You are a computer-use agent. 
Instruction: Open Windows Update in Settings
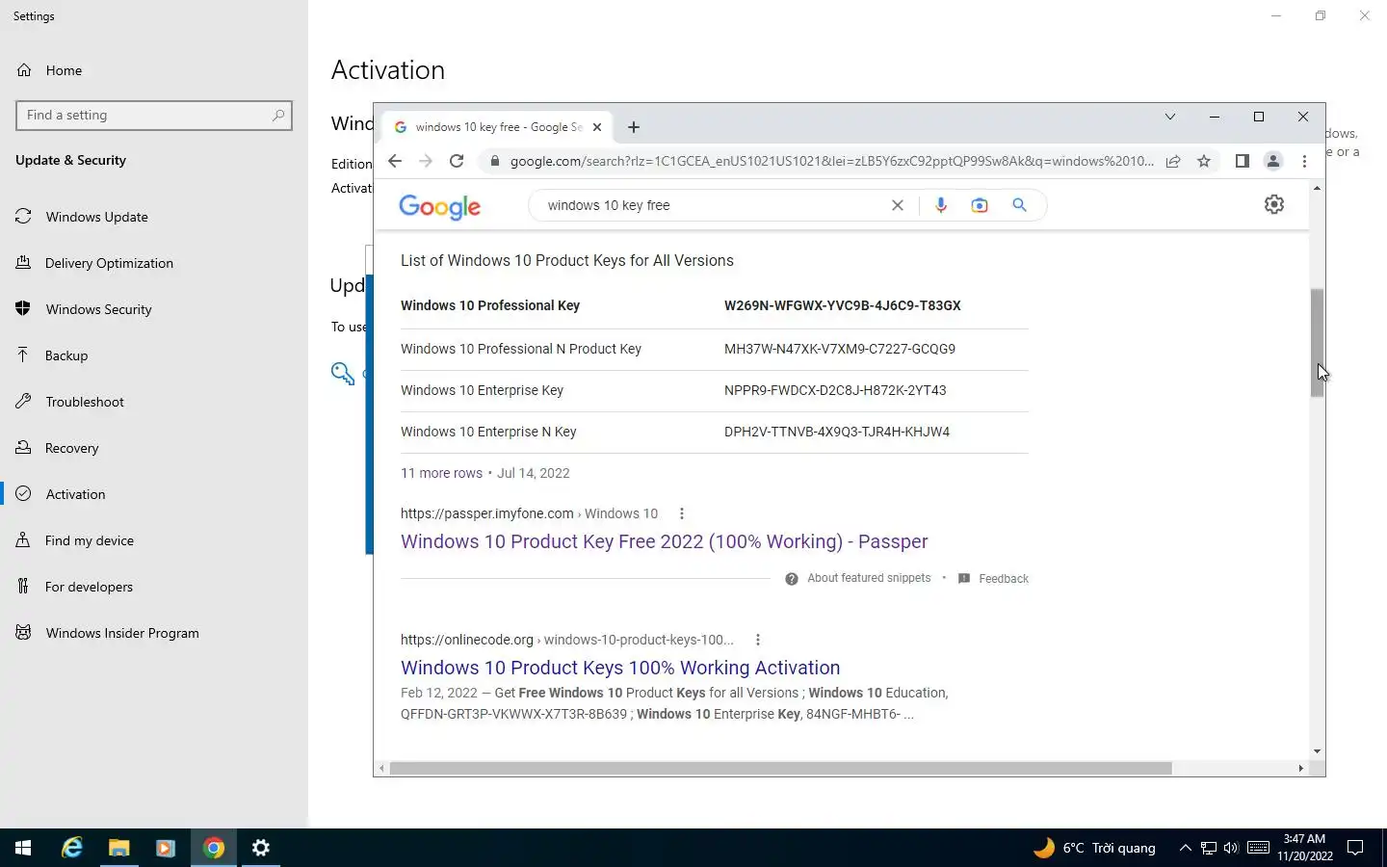click(x=154, y=217)
